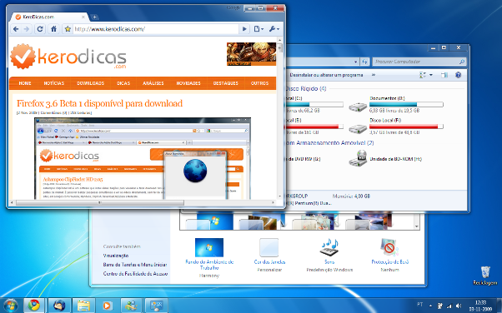Open Windows Live Messenger on the taskbar
502x313 pixels.
132,306
